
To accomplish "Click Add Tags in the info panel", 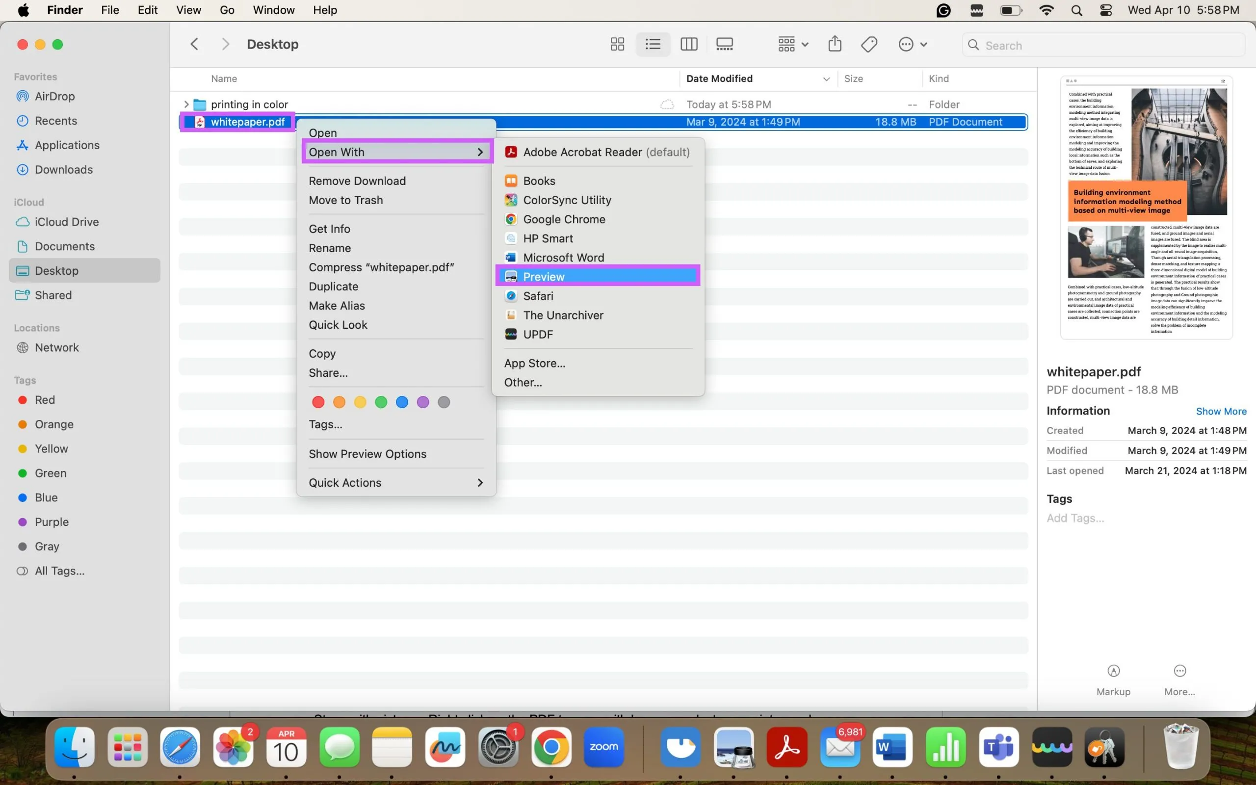I will [x=1075, y=517].
